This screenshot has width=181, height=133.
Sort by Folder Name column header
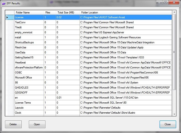tap(29, 13)
